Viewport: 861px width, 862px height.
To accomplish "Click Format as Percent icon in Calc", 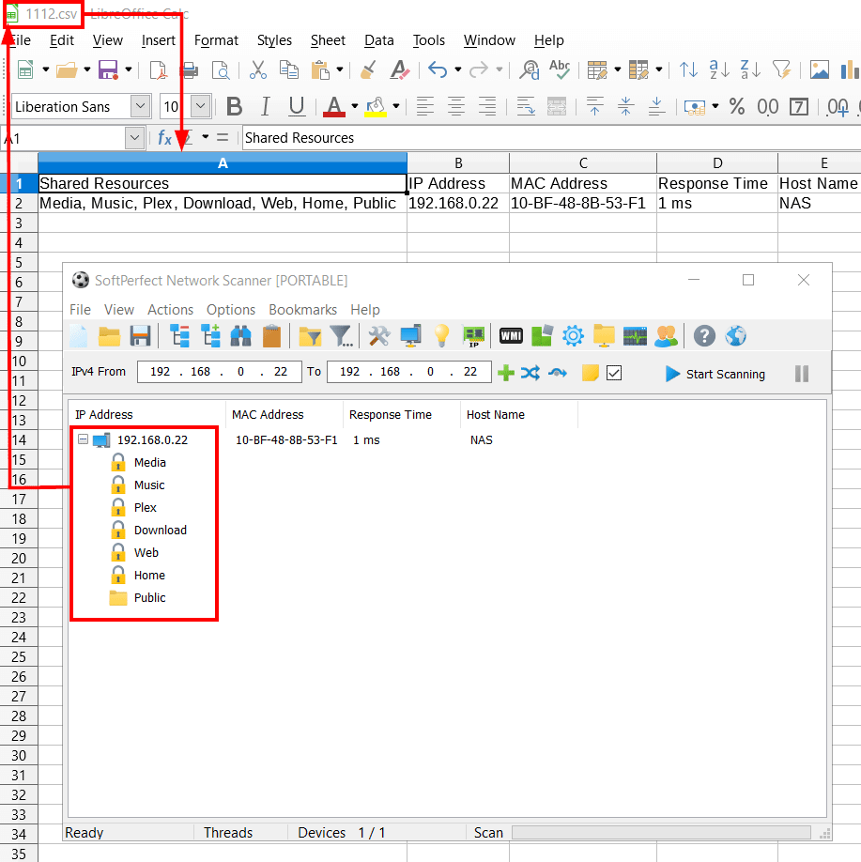I will tap(737, 106).
